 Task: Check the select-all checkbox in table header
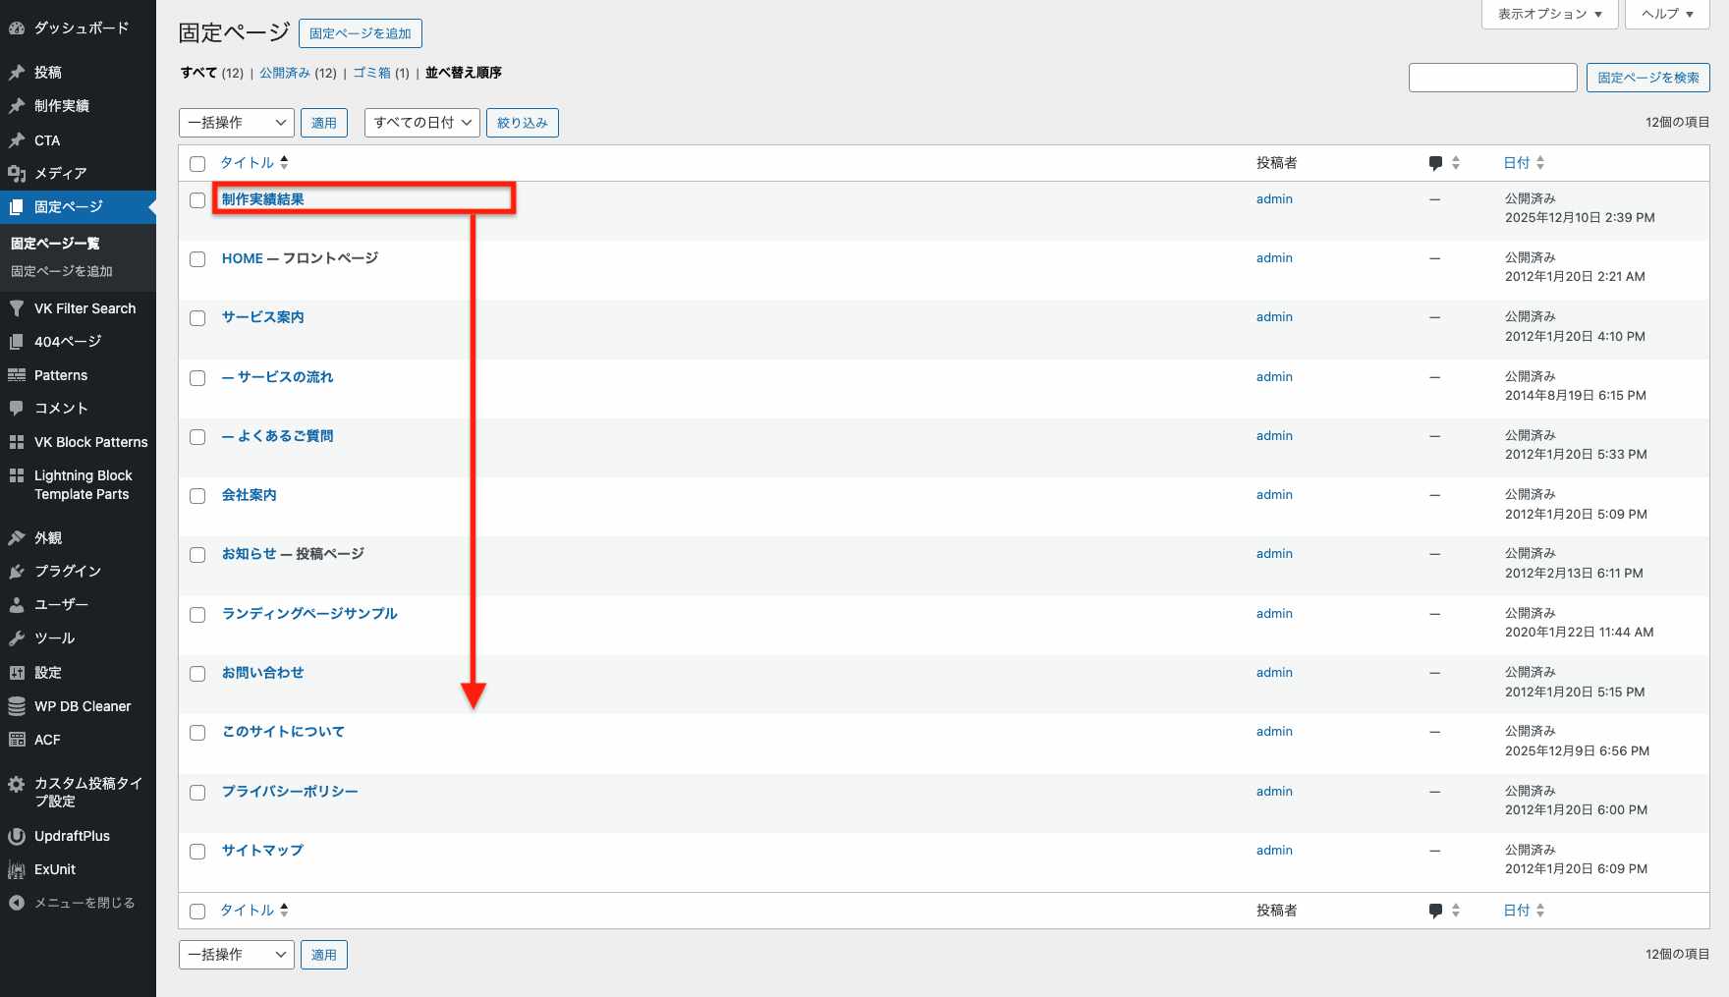[x=196, y=162]
